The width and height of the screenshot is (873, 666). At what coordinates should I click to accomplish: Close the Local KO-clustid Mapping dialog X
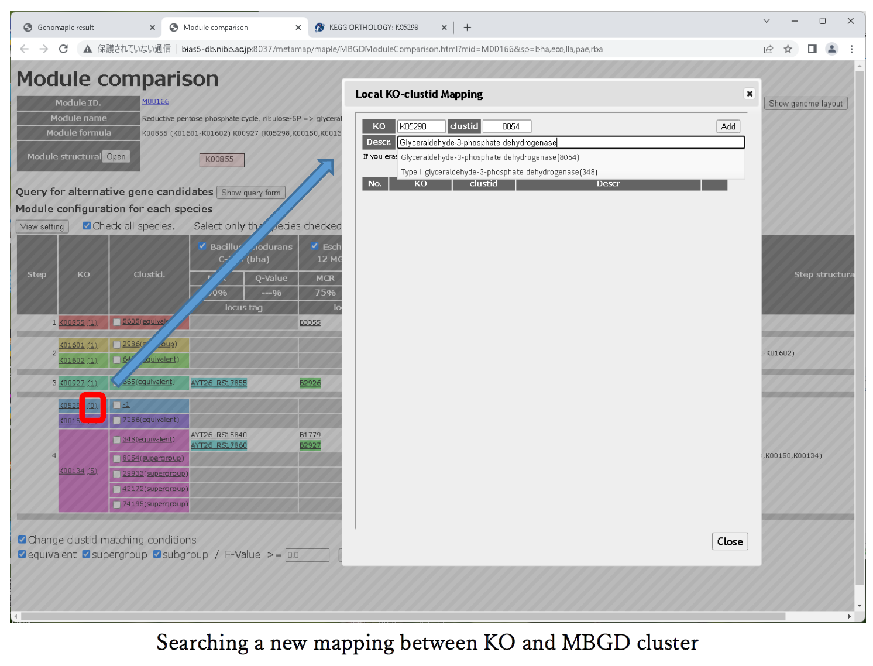[749, 94]
